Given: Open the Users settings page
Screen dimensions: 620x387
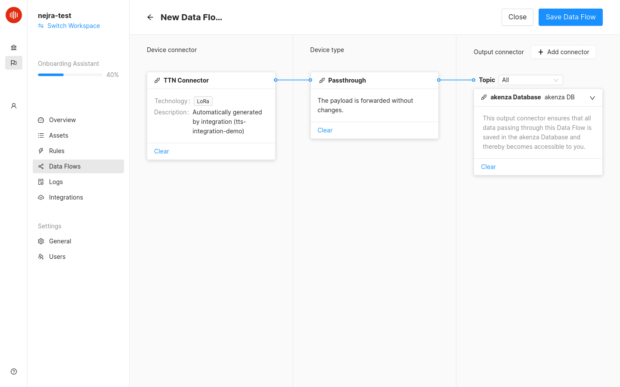Looking at the screenshot, I should (x=56, y=256).
